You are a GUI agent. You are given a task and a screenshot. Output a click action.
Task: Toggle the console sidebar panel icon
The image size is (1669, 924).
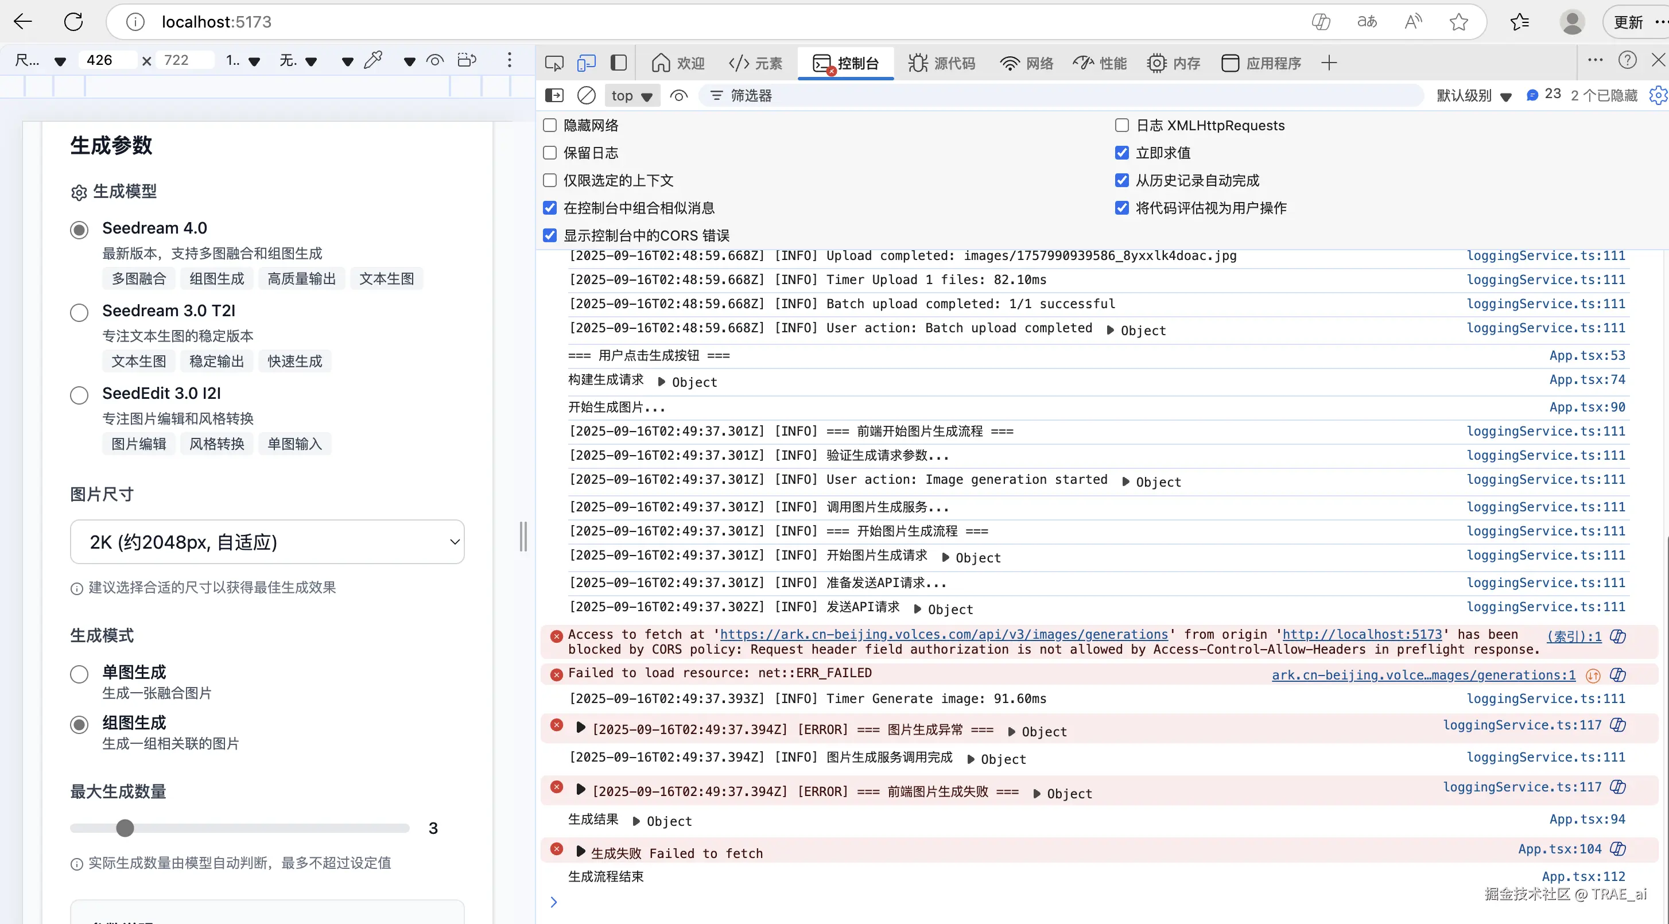pos(554,96)
